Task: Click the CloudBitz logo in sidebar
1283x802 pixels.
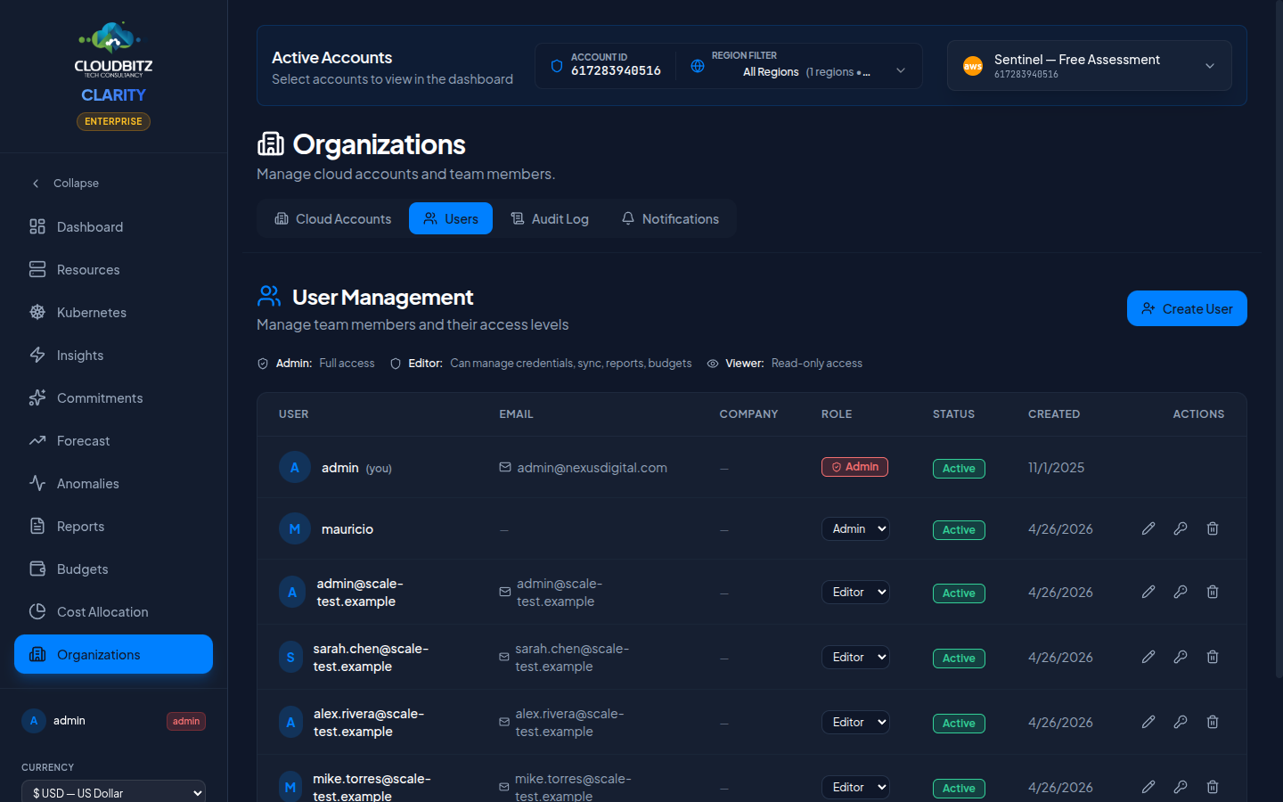Action: (113, 50)
